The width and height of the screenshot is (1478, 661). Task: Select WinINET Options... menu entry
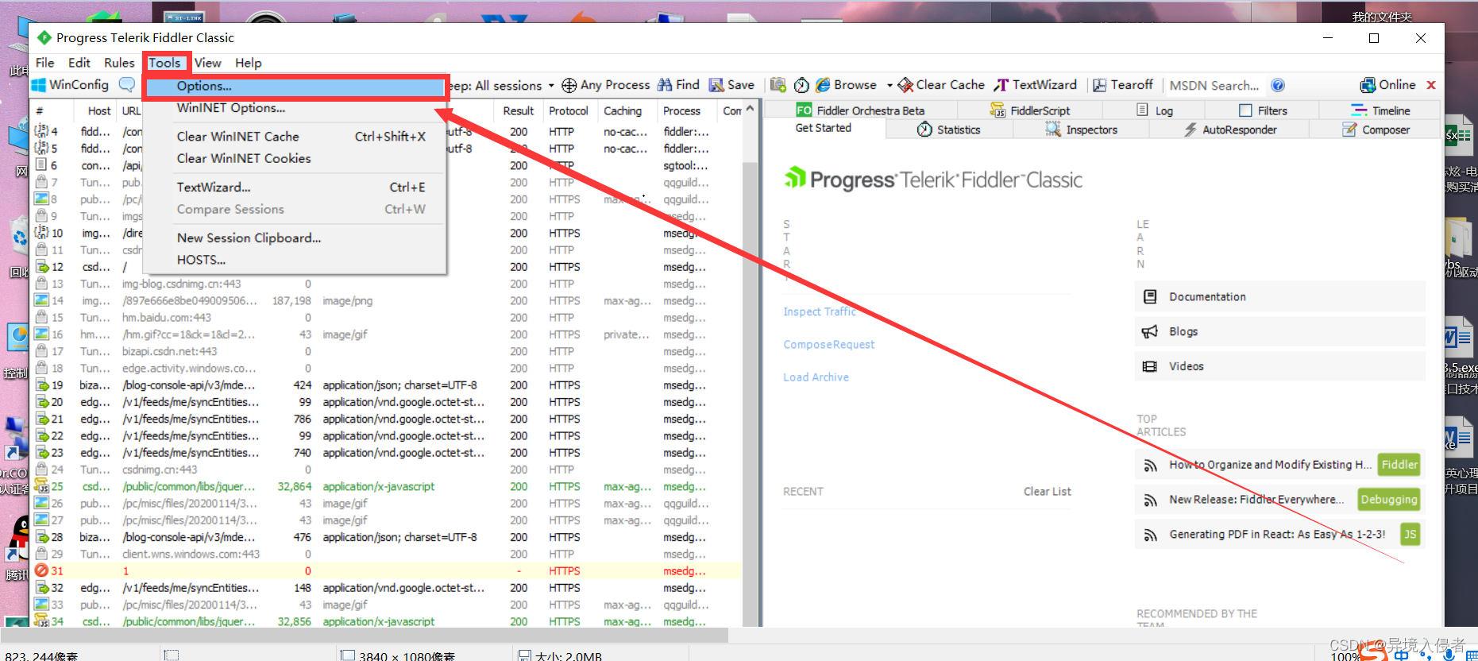[x=295, y=108]
